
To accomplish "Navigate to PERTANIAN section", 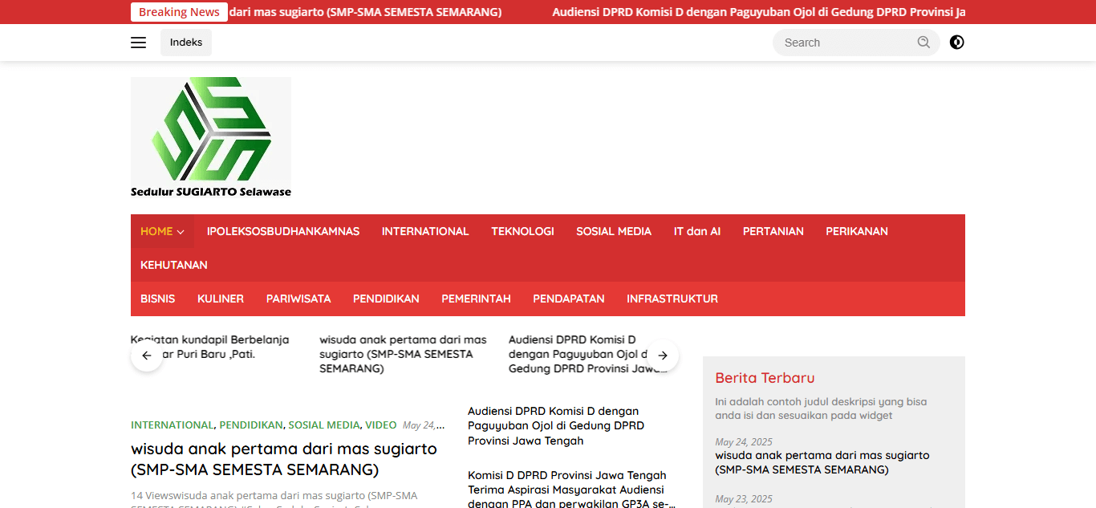I will 773,231.
